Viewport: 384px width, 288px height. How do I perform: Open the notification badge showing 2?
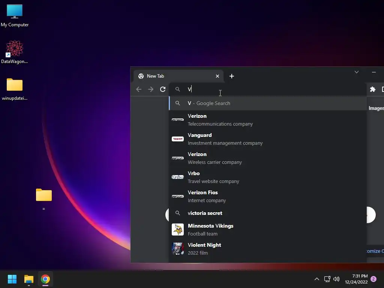click(x=373, y=279)
